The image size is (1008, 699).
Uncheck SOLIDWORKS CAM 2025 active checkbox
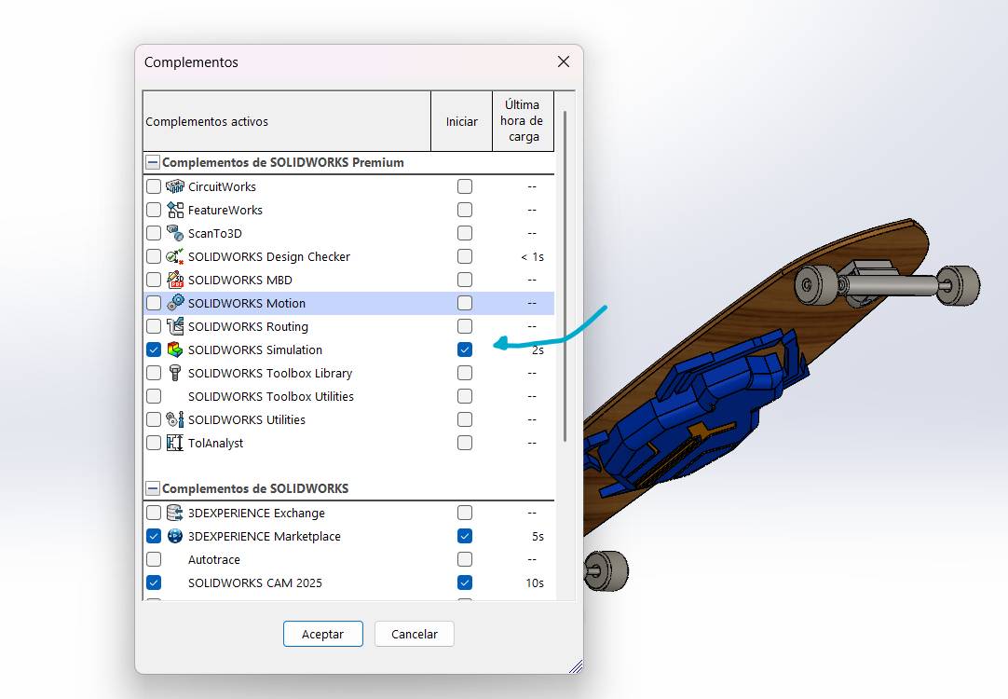click(x=154, y=582)
